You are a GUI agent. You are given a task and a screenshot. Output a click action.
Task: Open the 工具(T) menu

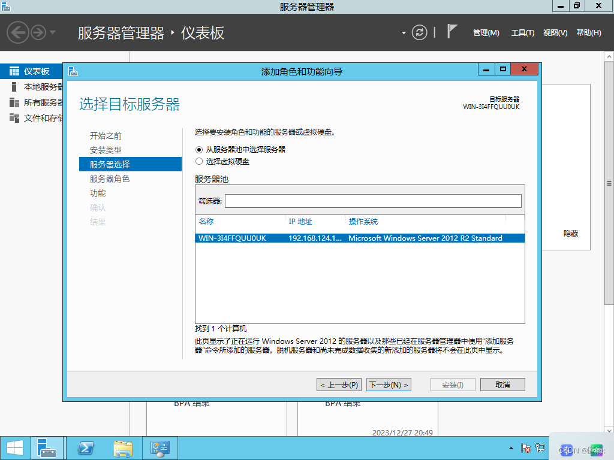[x=523, y=33]
